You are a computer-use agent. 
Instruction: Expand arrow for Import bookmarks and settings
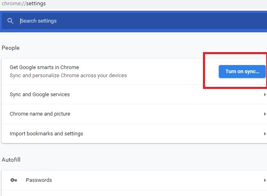coord(265,134)
